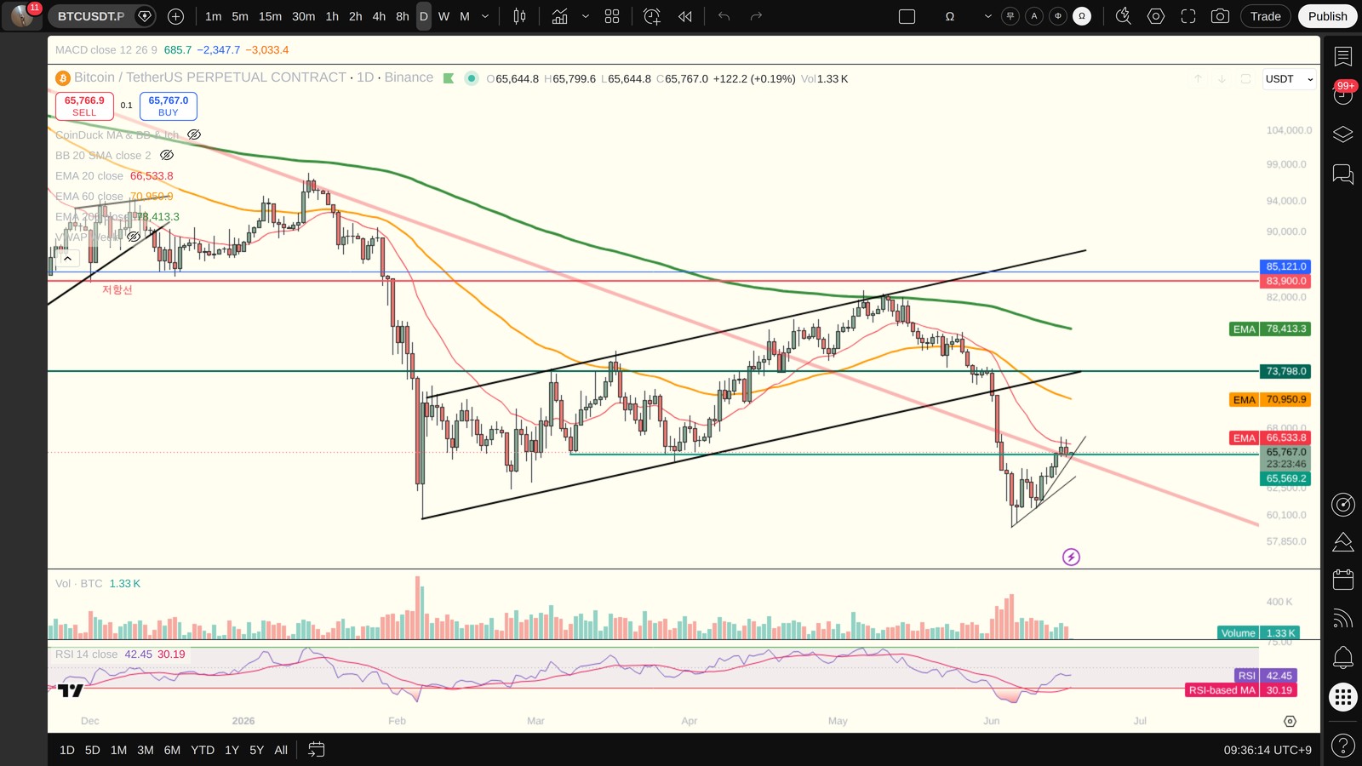Open the Watchlist panel icon
Viewport: 1362px width, 766px height.
click(x=1343, y=57)
